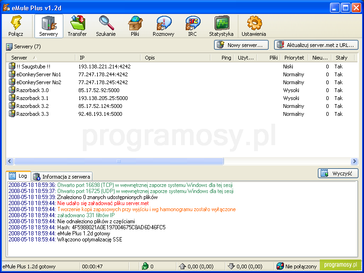Clear the log with Wyczyść button
Image resolution: width=364 pixels, height=273 pixels.
pos(338,173)
